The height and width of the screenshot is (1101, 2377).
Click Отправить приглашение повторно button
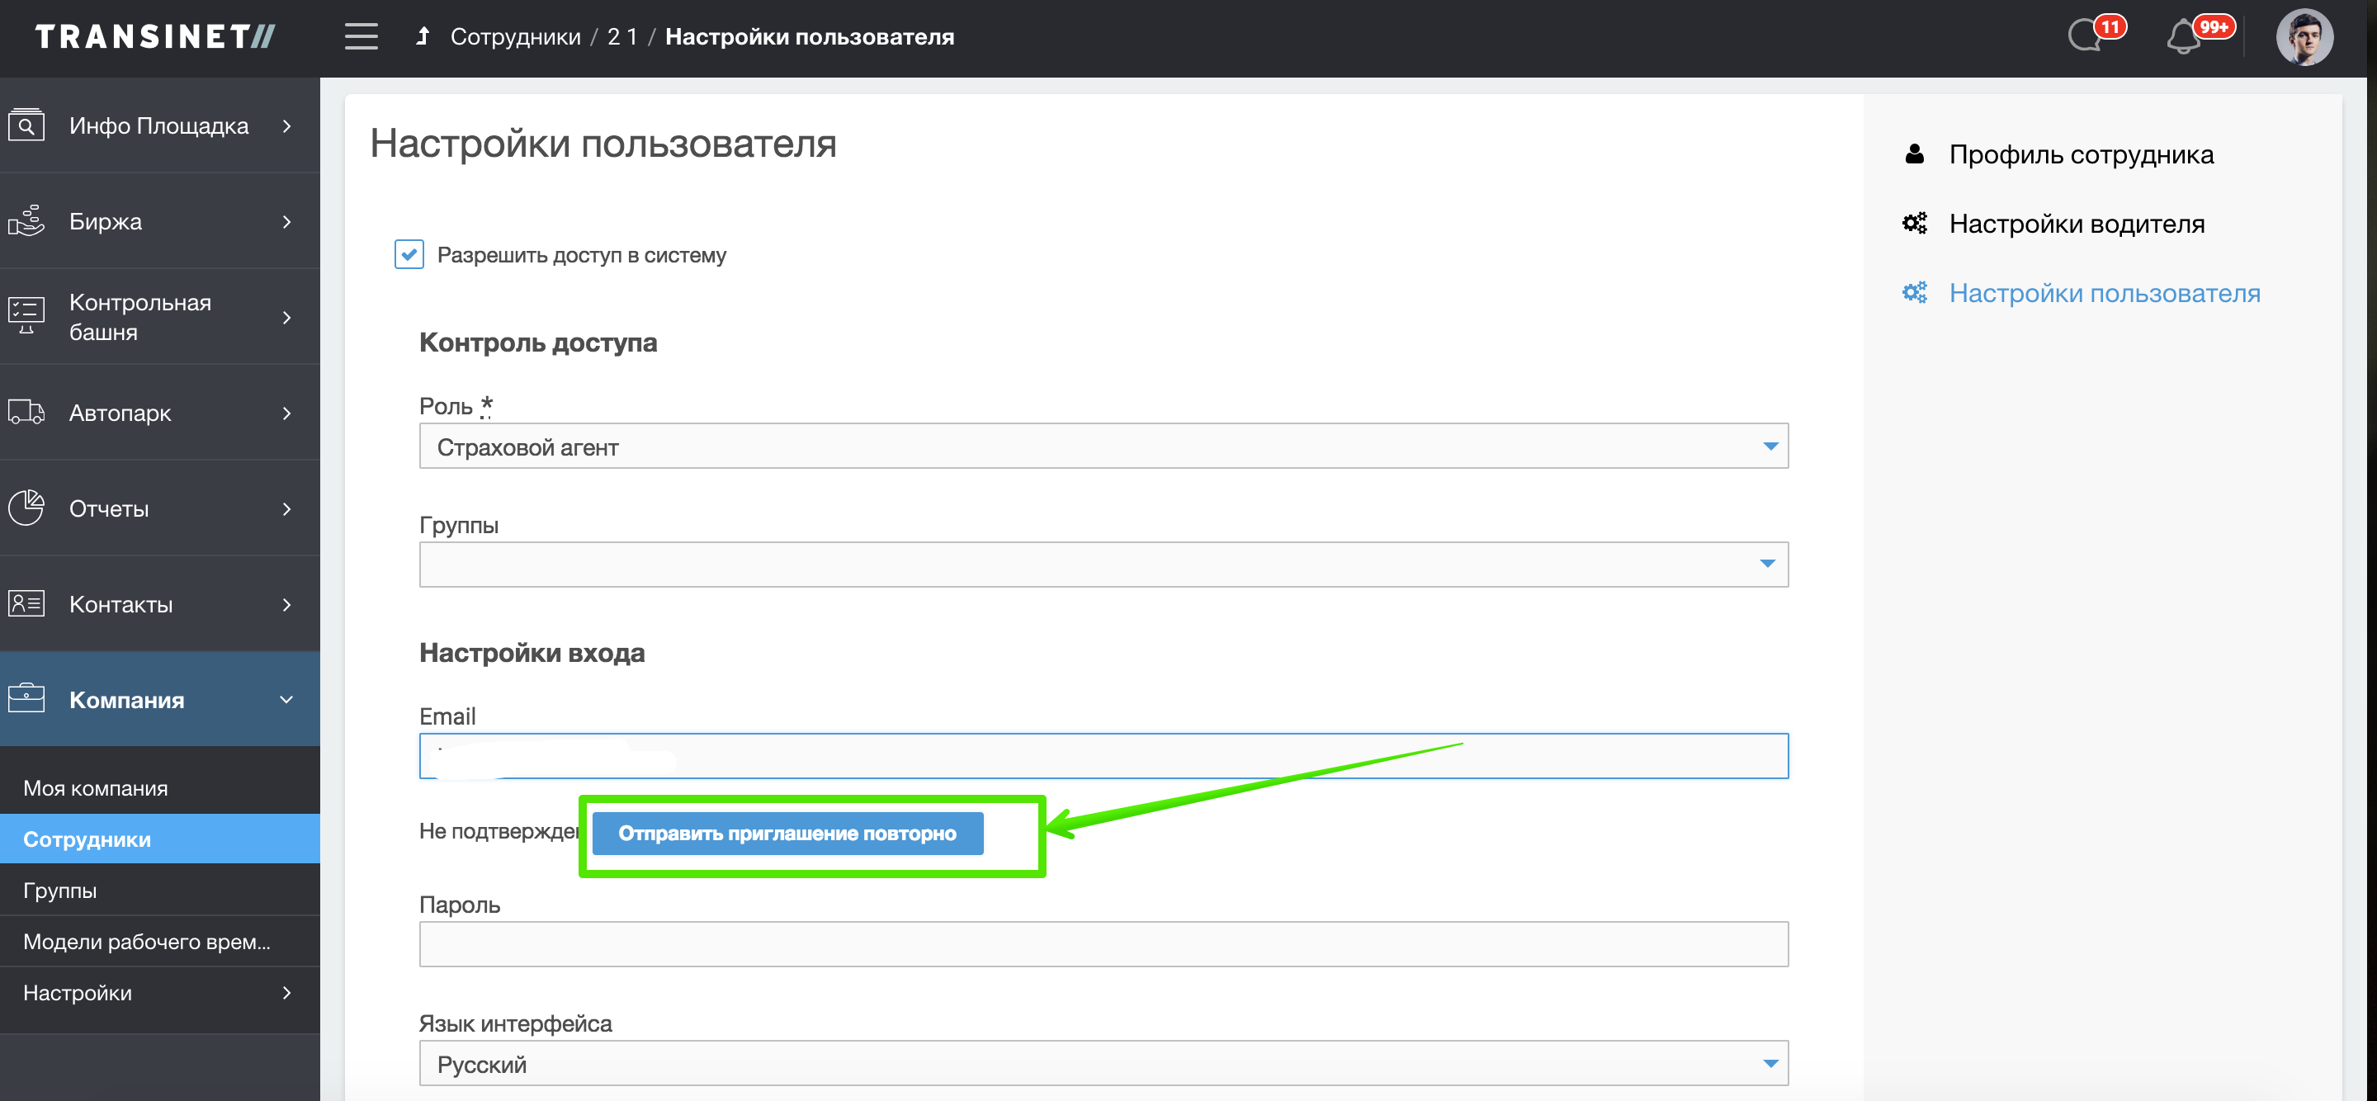[787, 834]
